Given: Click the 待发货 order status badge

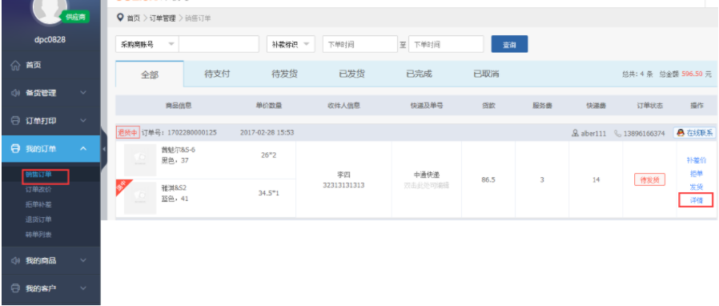Looking at the screenshot, I should [650, 180].
